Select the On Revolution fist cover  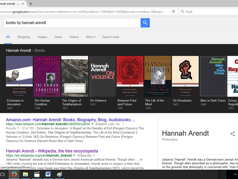[x=185, y=76]
